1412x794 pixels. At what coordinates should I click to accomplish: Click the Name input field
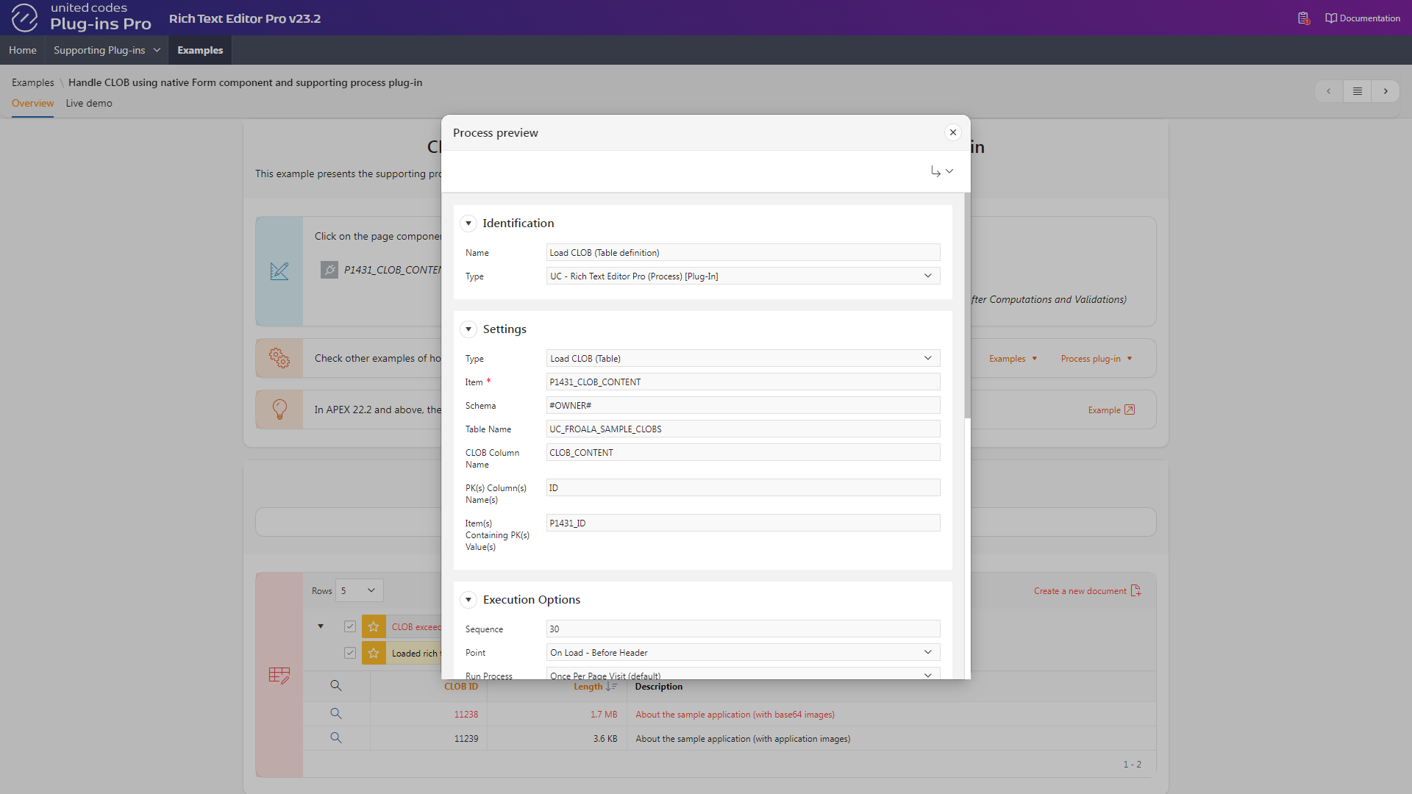click(743, 253)
